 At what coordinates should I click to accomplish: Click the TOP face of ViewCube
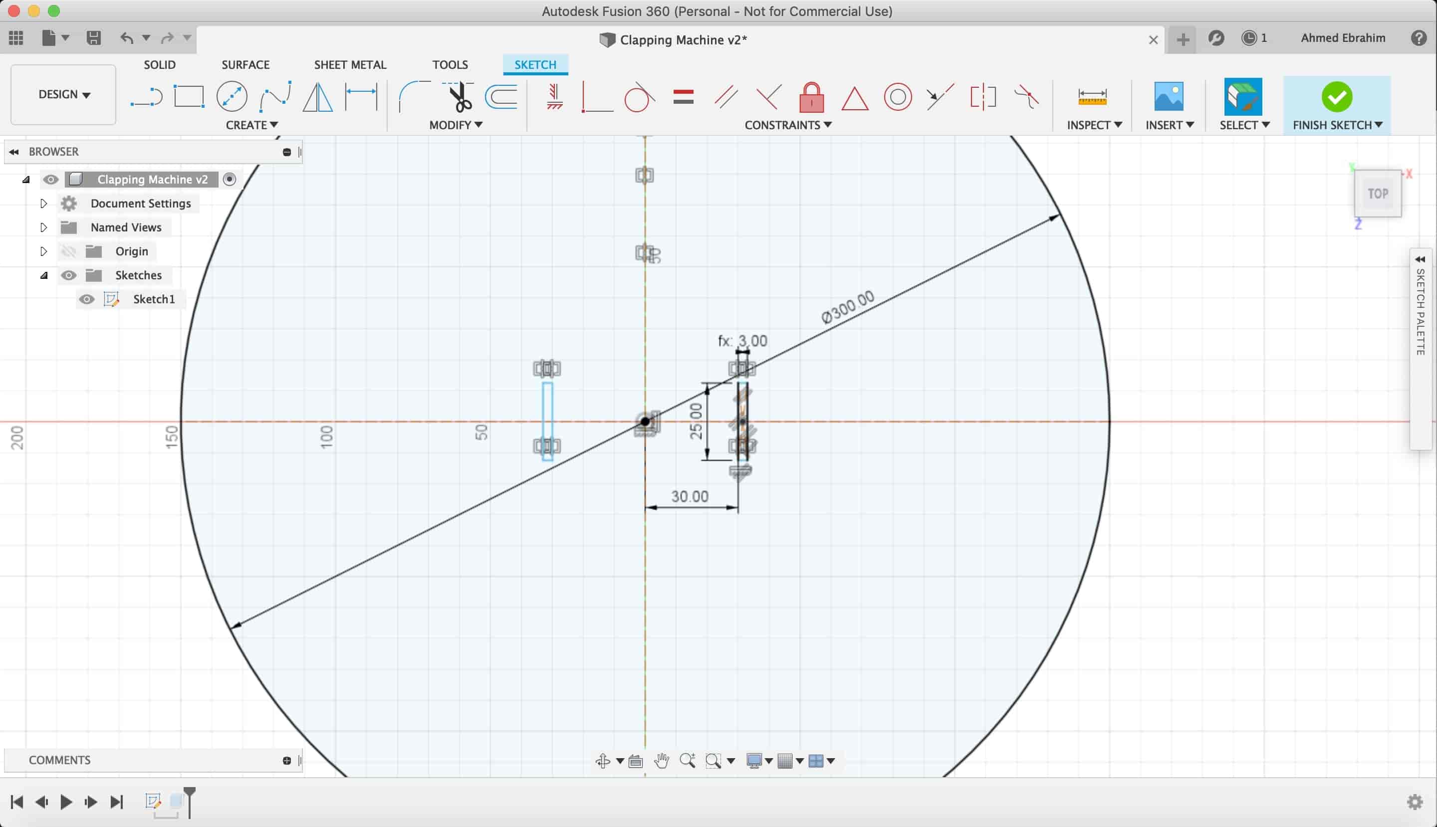tap(1378, 194)
